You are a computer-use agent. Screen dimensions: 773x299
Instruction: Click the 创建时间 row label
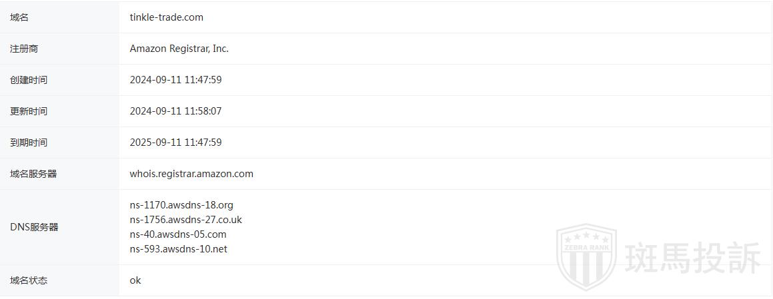click(x=29, y=80)
